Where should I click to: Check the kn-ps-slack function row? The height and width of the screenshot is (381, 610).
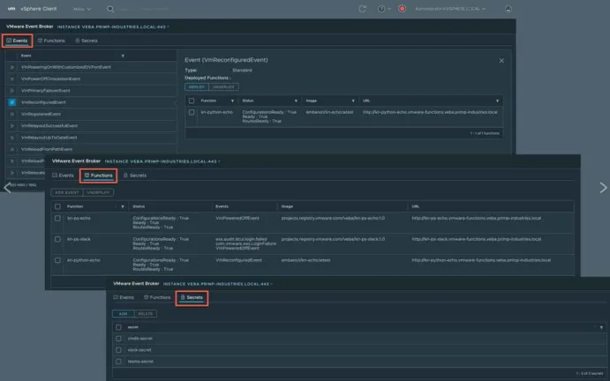coord(57,240)
